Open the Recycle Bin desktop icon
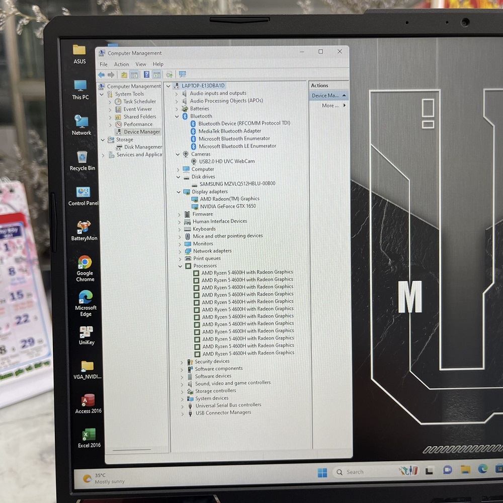Image resolution: width=503 pixels, height=503 pixels. [x=82, y=160]
